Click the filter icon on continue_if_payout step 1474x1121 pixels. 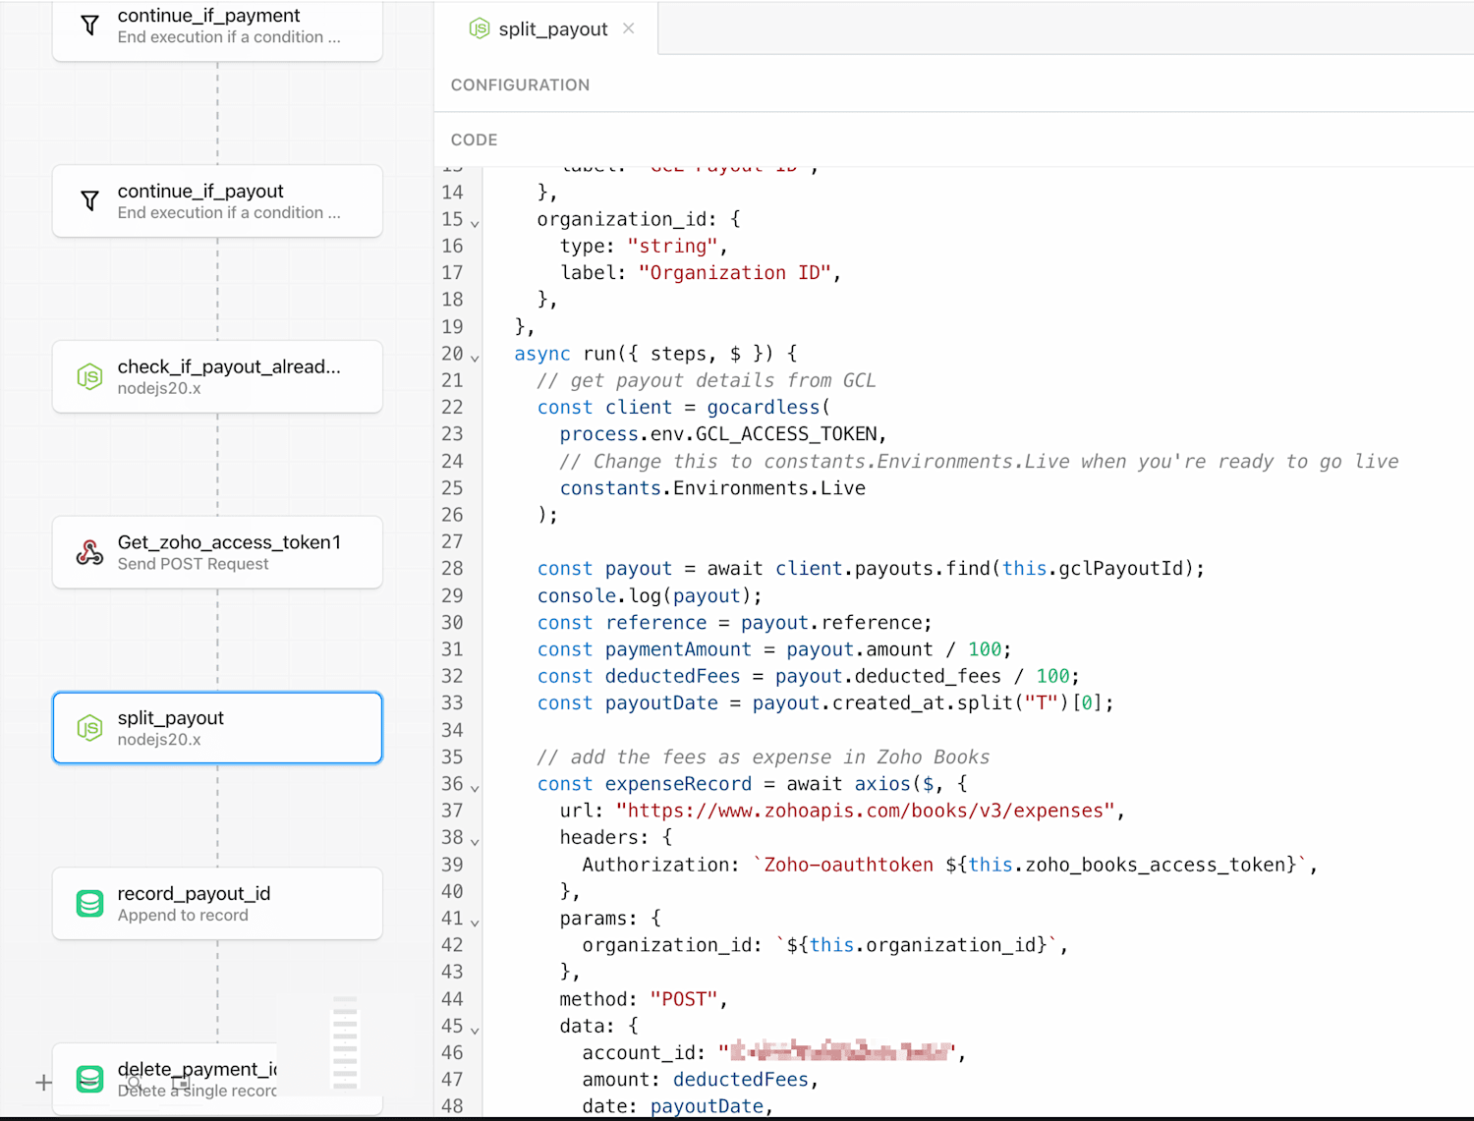click(x=89, y=201)
